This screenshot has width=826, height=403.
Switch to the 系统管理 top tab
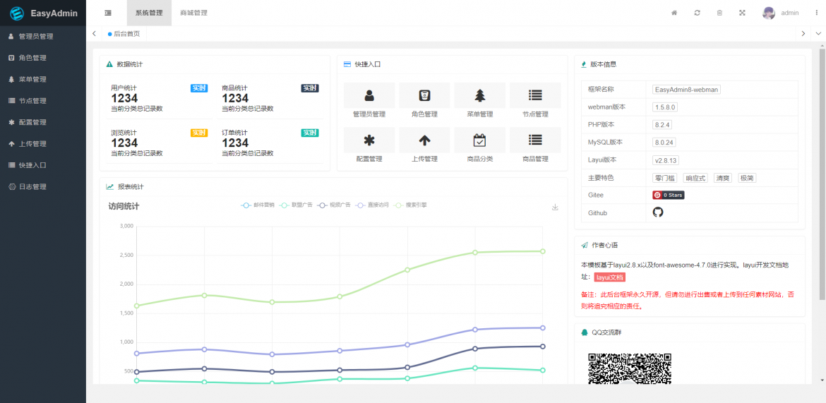149,13
